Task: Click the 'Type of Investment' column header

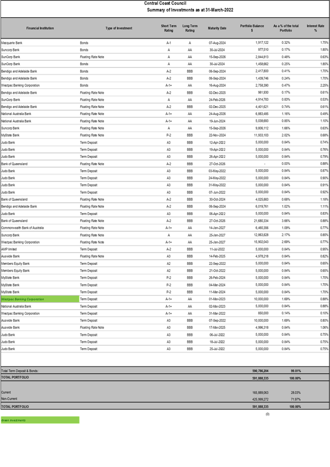Action: pos(119,28)
